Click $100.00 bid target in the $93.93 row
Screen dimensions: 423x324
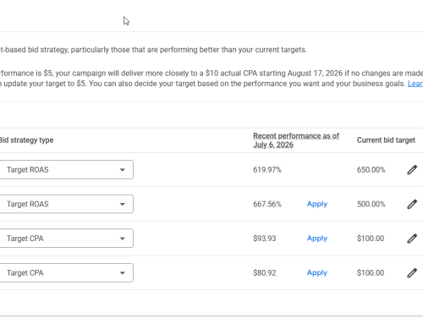tap(371, 239)
